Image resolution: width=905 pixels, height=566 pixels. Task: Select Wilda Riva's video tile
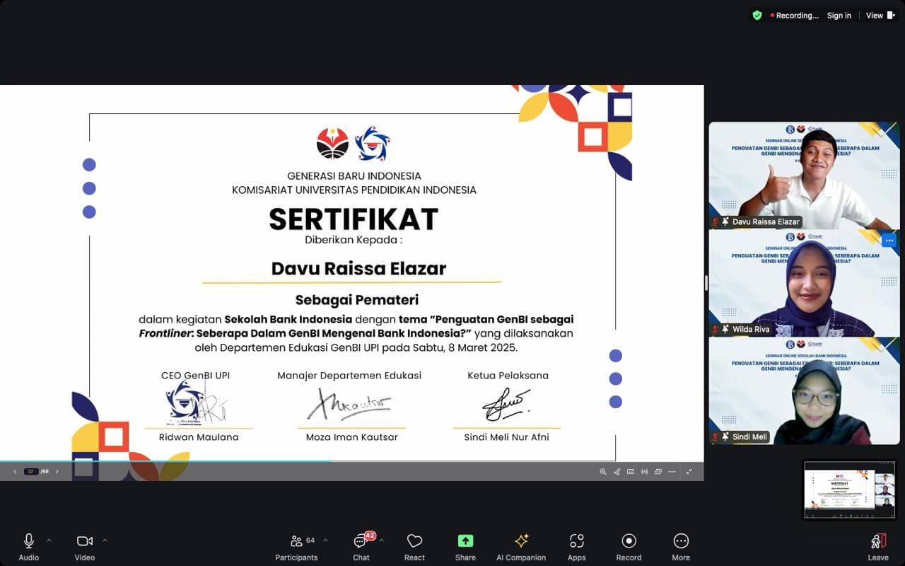point(804,283)
